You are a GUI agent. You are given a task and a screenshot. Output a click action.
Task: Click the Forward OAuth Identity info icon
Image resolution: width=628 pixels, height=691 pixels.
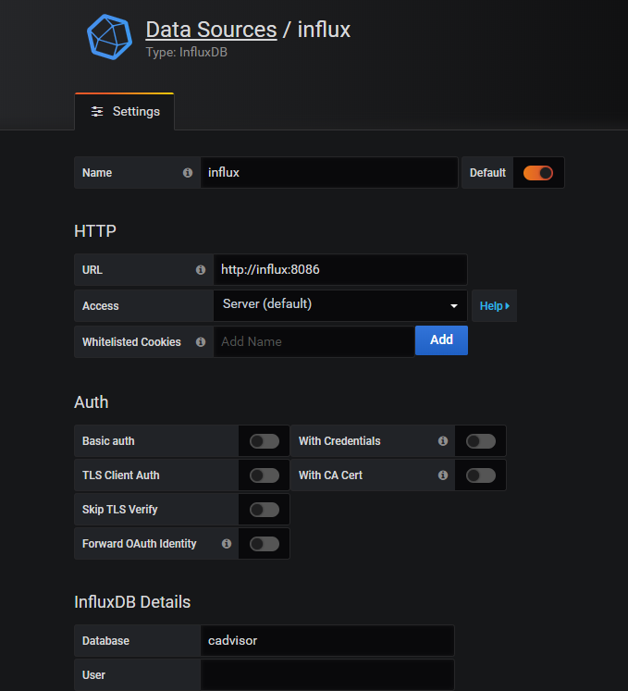pos(227,544)
